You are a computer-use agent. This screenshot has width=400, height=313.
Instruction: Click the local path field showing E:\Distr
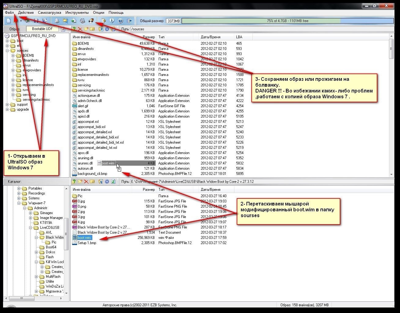point(262,182)
